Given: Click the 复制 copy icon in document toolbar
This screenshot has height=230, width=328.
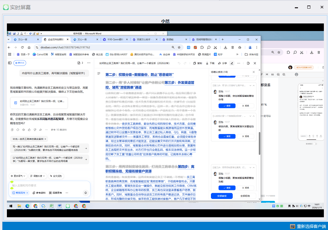Looking at the screenshot, I should (x=197, y=63).
